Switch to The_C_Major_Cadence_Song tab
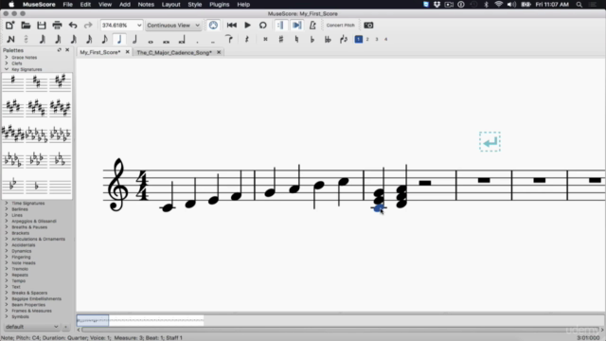Image resolution: width=606 pixels, height=341 pixels. coord(174,52)
